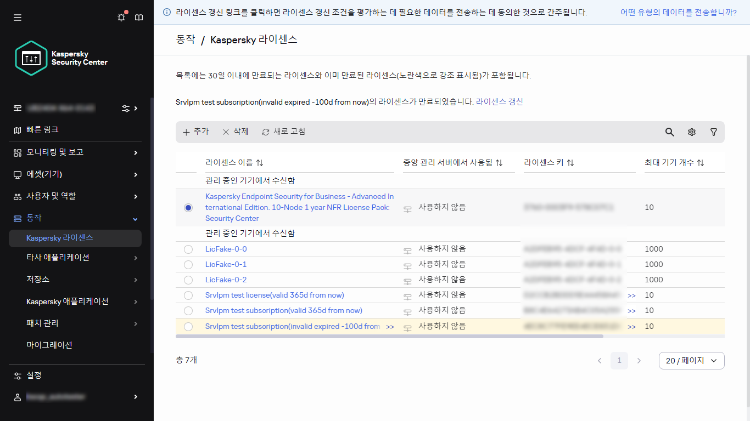750x421 pixels.
Task: Open the 어떤 유형의 데이터를 전송합니까? link
Action: (x=681, y=12)
